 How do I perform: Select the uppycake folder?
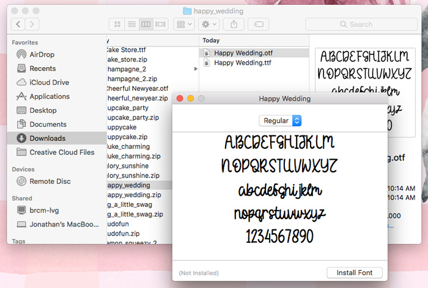point(122,128)
